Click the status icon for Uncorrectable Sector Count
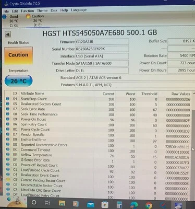 tap(8, 184)
